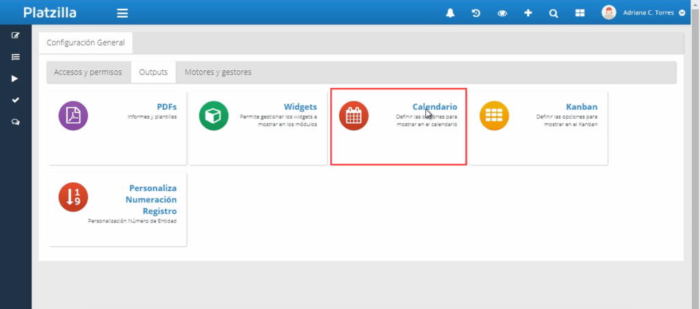Viewport: 700px width, 309px height.
Task: Click 'Informes y plantillas' text
Action: 152,117
